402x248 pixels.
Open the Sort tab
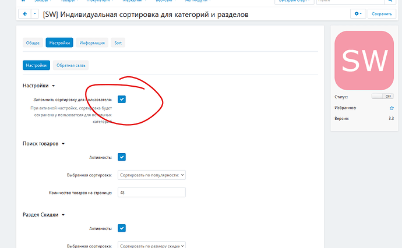[x=118, y=42]
